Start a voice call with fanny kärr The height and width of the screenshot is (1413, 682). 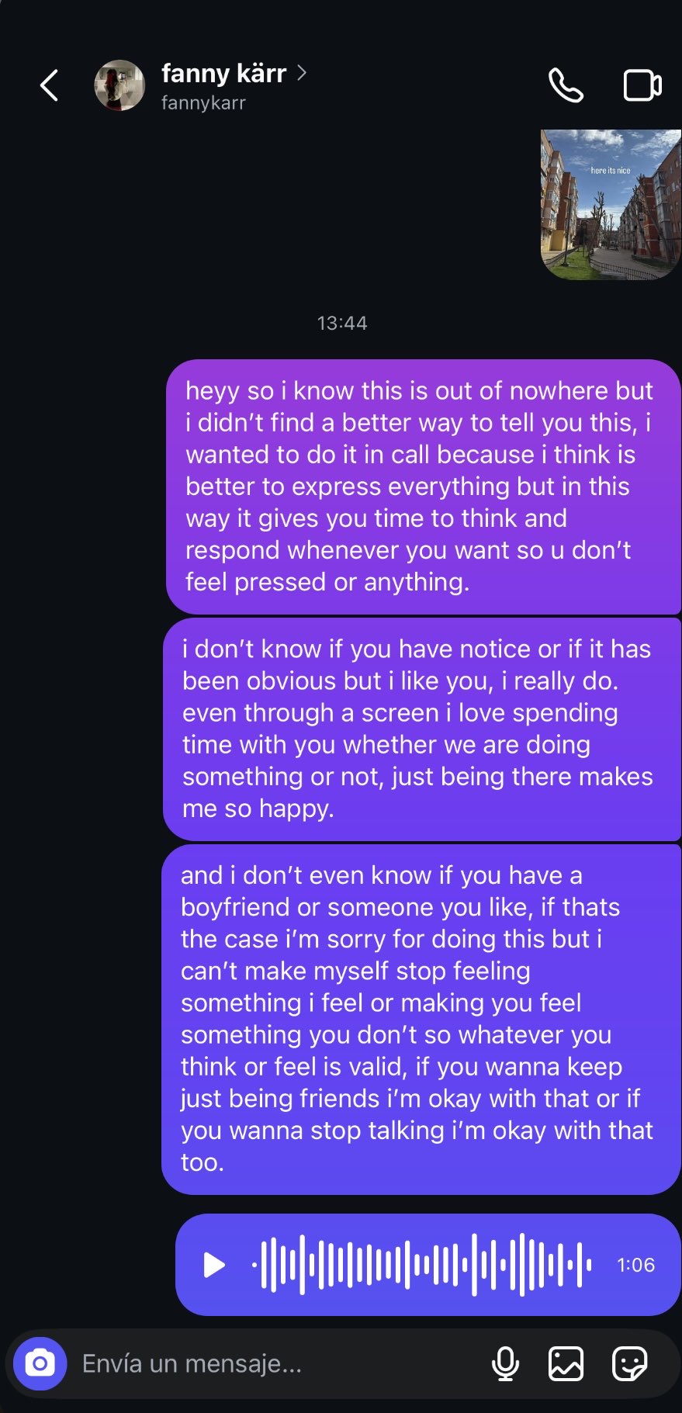(566, 85)
